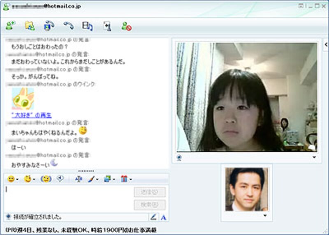Open the share files folder icon

click(29, 26)
